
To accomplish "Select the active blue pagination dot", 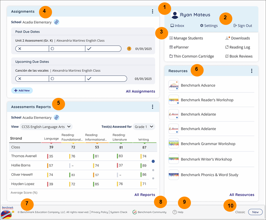I will tap(153, 161).
